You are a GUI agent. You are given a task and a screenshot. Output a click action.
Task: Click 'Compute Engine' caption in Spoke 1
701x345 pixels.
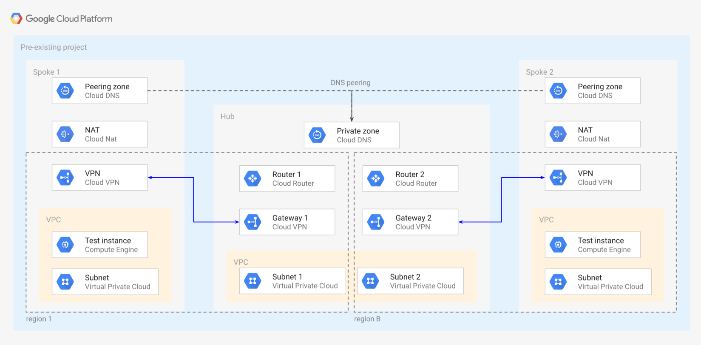point(111,250)
